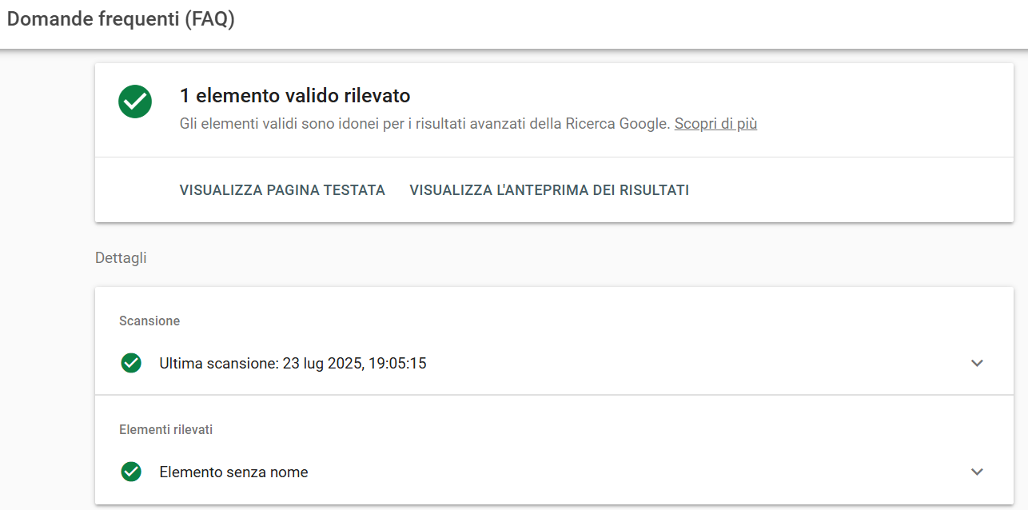The height and width of the screenshot is (510, 1028).
Task: Click the Scansione section heading
Action: coord(149,321)
